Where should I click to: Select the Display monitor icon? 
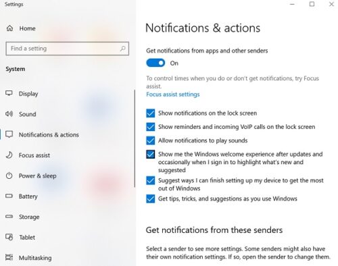(9, 93)
